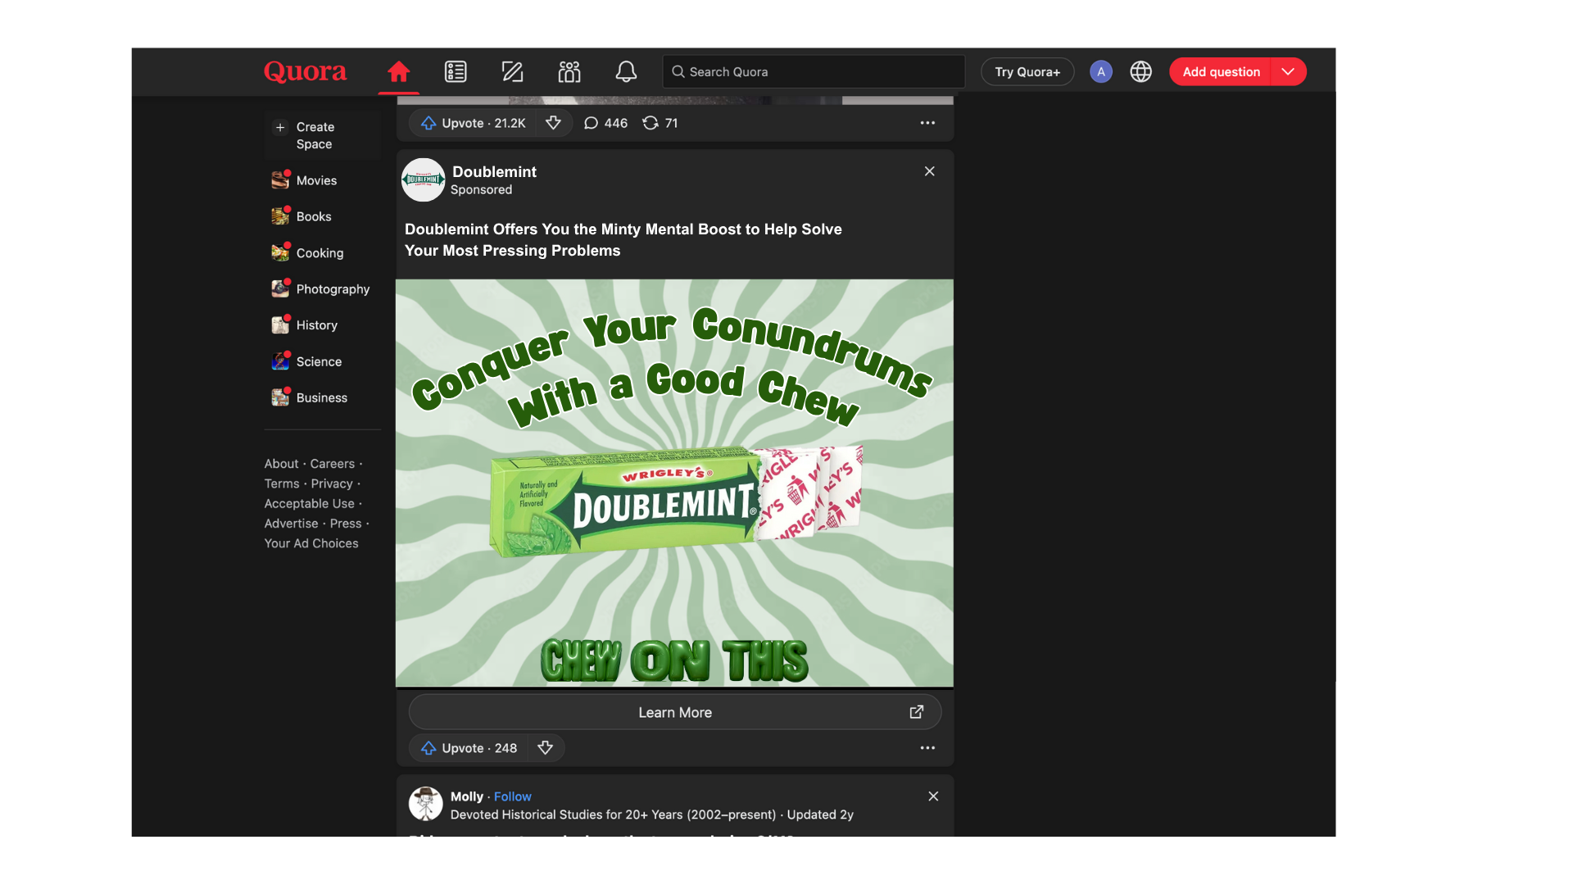Upvote the Doublemint post with 248
The width and height of the screenshot is (1573, 885).
click(469, 748)
